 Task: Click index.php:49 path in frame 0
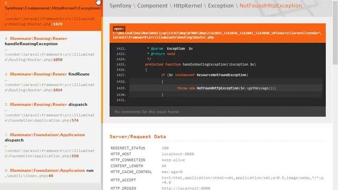coord(29,176)
